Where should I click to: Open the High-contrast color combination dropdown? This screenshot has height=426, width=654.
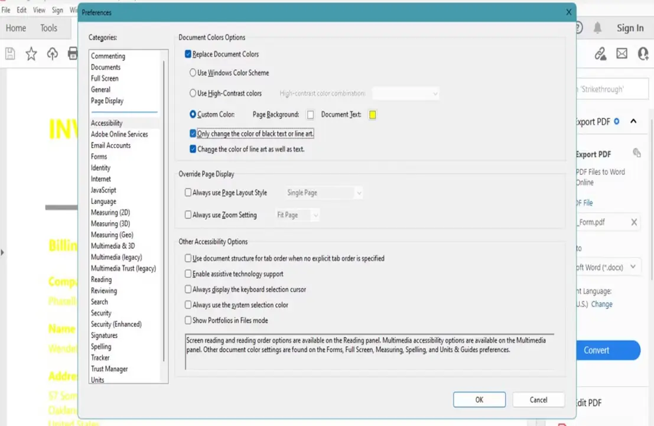405,93
